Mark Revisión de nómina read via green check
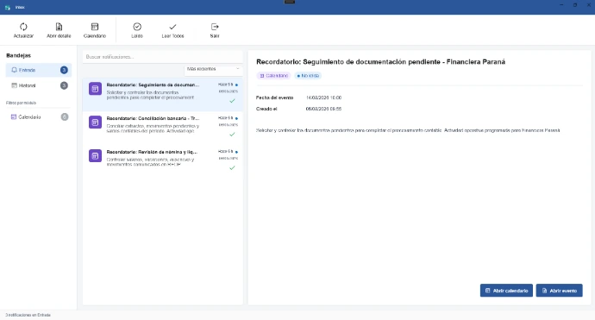The width and height of the screenshot is (595, 320). [232, 168]
